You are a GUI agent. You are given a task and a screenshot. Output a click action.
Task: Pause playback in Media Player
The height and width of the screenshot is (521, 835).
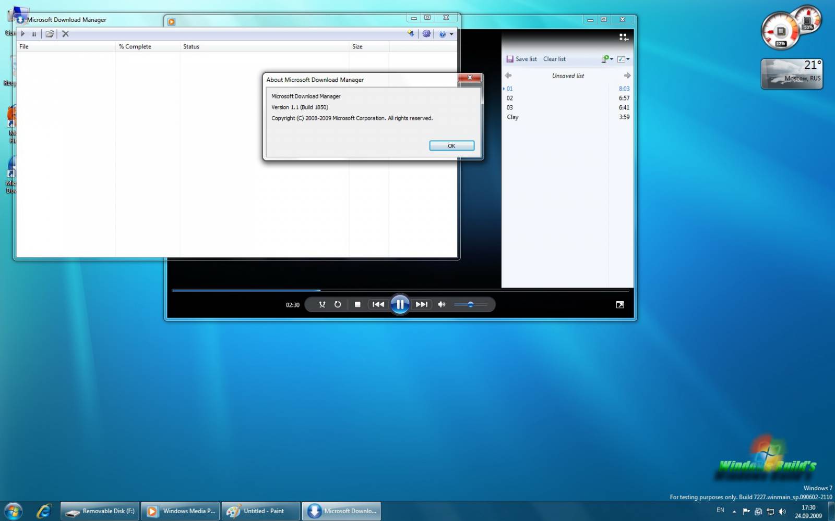tap(400, 304)
